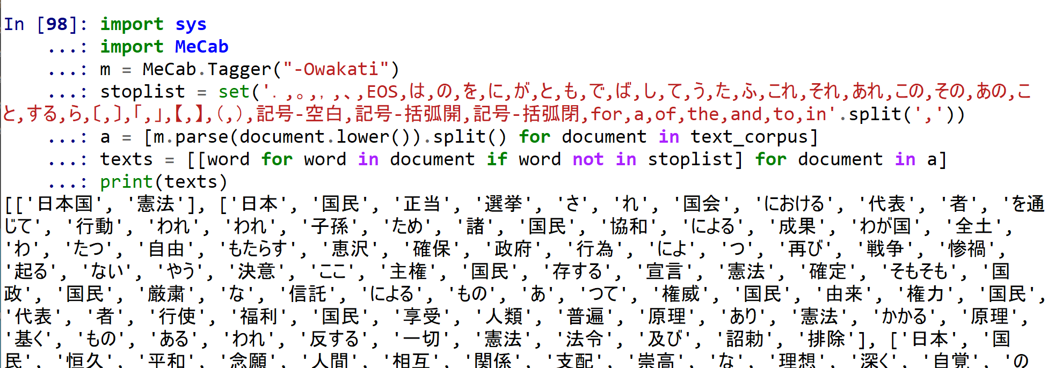Click 'text_corpus' variable name

click(x=749, y=137)
